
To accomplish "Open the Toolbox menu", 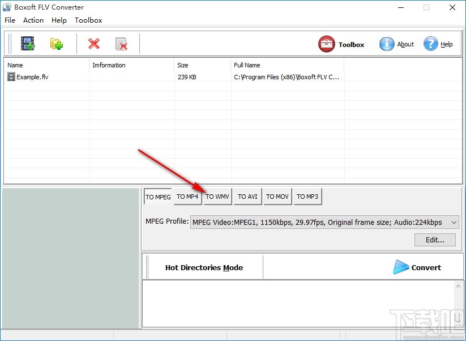I will click(88, 20).
